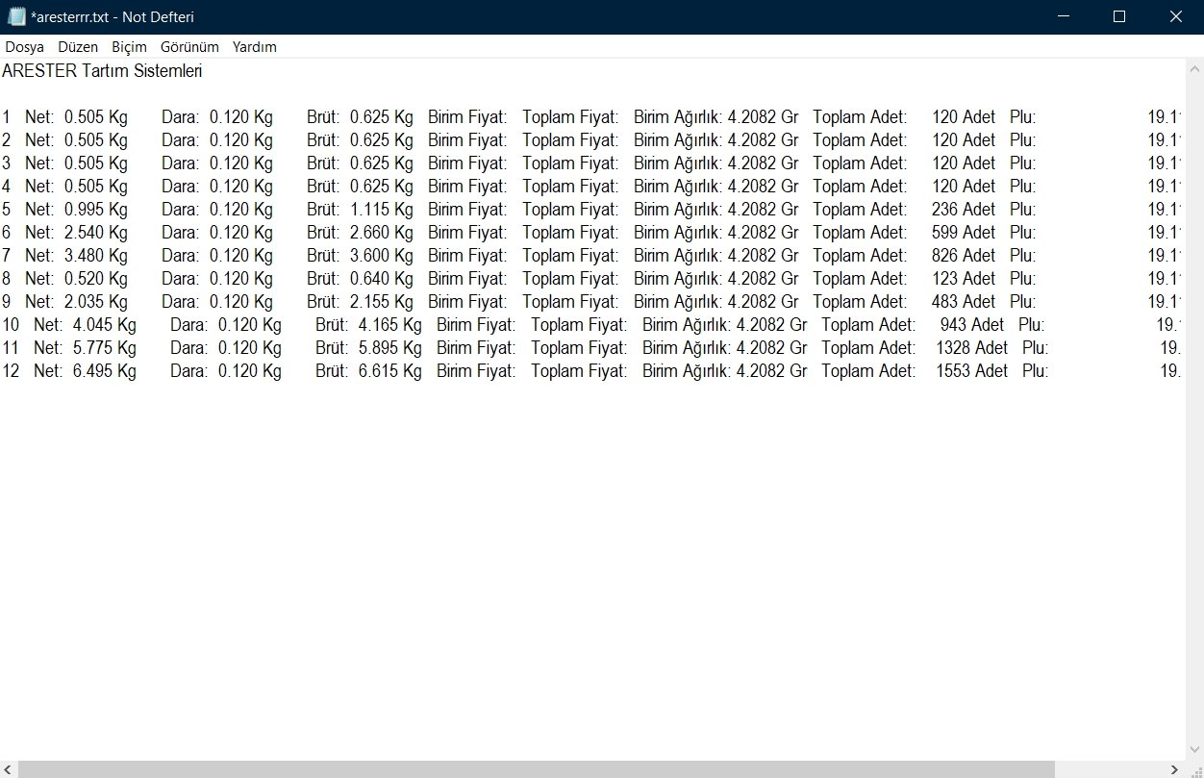Click 'Brüt: 4.165 Kg' value
The height and width of the screenshot is (778, 1204).
(x=368, y=324)
